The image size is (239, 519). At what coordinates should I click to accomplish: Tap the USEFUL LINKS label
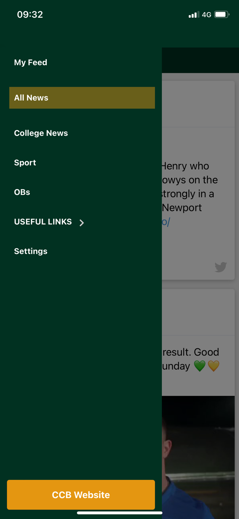(43, 222)
